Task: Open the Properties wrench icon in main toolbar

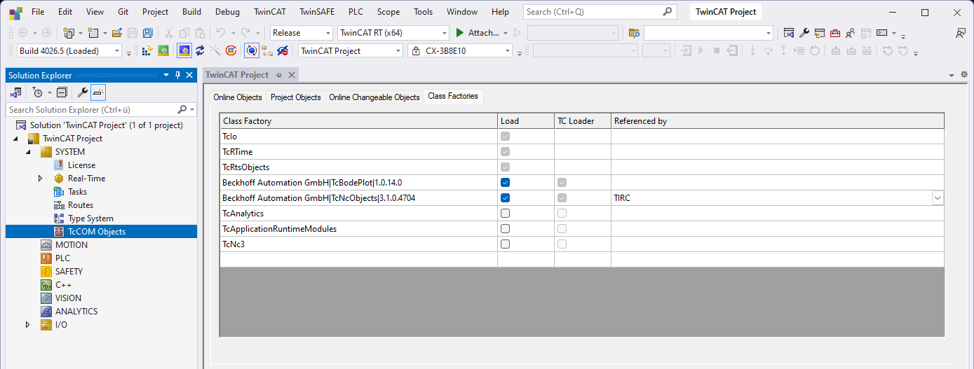Action: pyautogui.click(x=804, y=33)
